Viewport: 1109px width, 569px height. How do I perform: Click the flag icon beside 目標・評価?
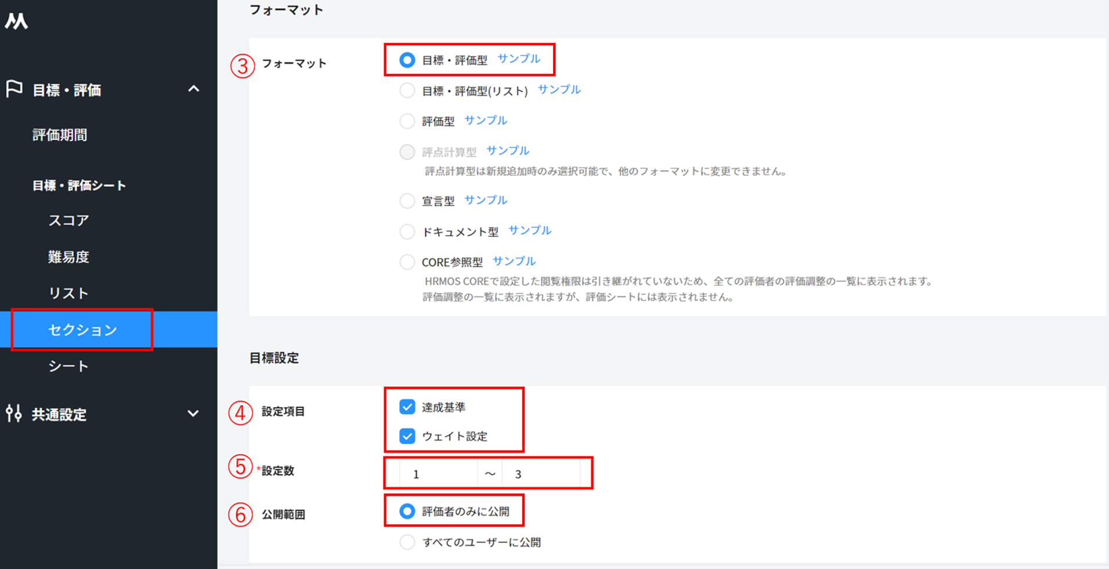pyautogui.click(x=14, y=89)
